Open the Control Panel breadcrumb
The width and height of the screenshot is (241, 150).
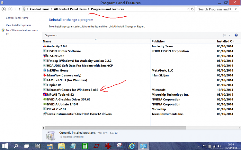coord(40,9)
